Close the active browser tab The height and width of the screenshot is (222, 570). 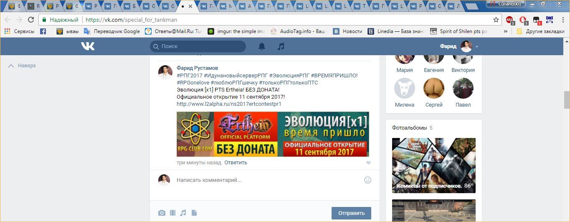[190, 6]
